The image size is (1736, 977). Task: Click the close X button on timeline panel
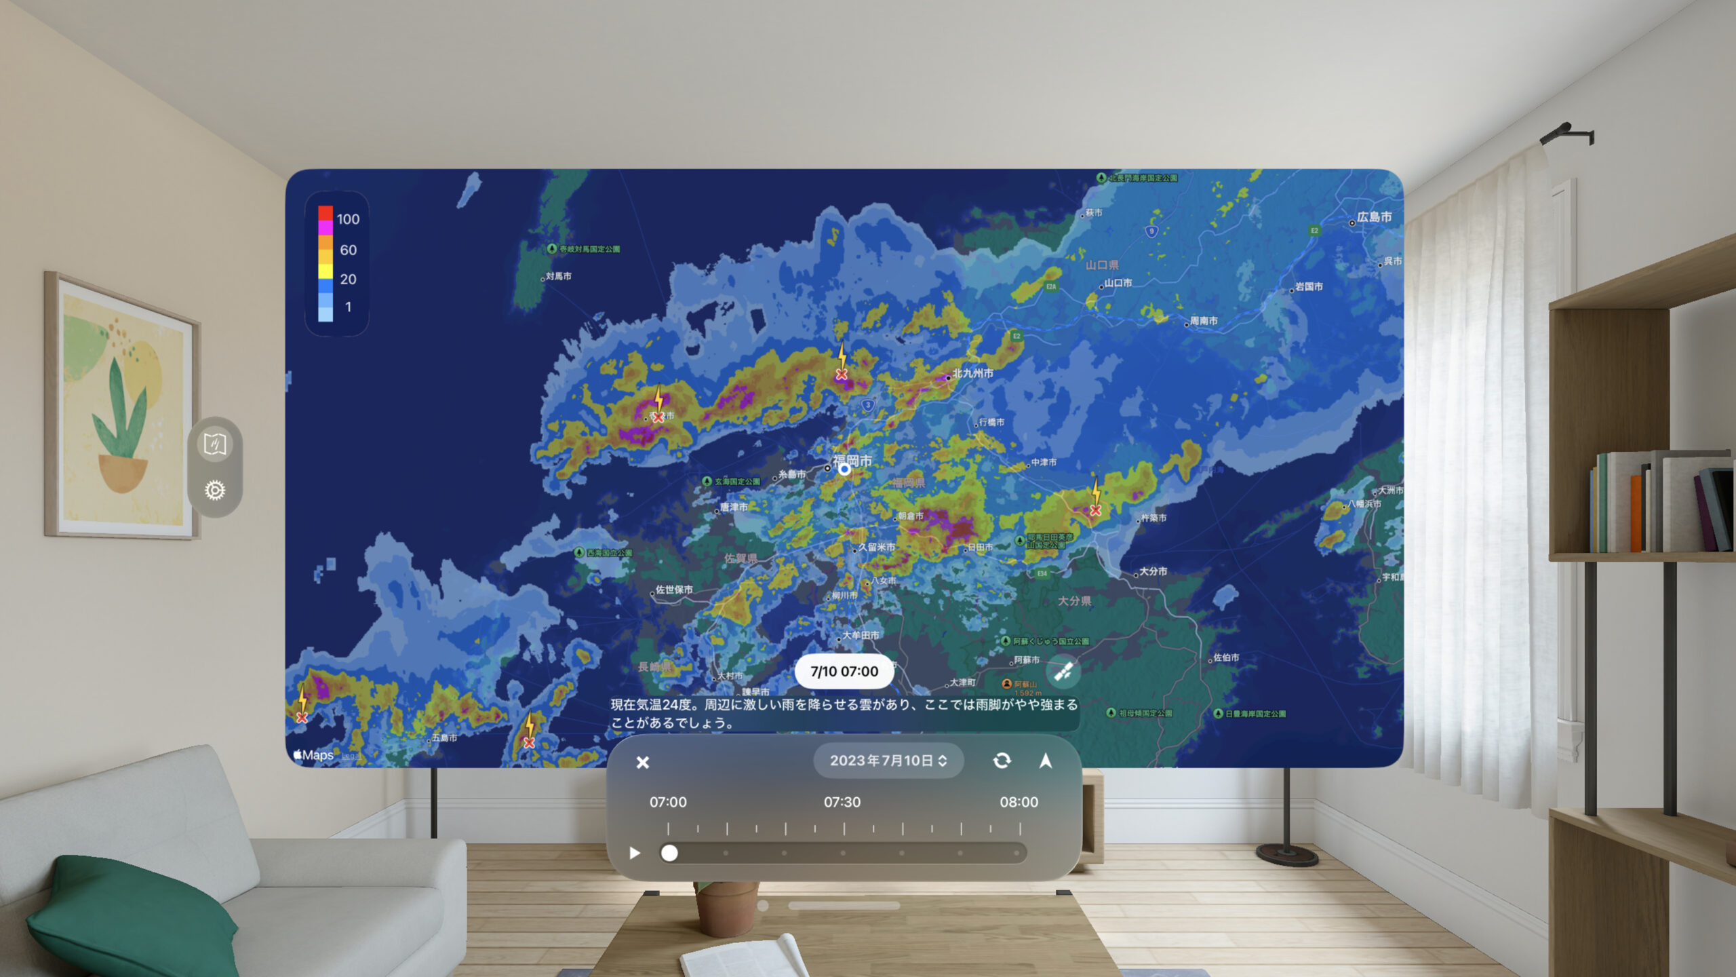(x=643, y=761)
